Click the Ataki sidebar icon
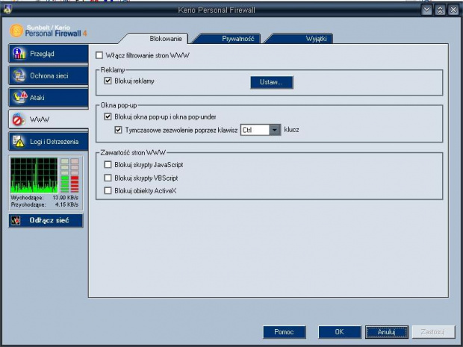This screenshot has height=347, width=463. [19, 97]
